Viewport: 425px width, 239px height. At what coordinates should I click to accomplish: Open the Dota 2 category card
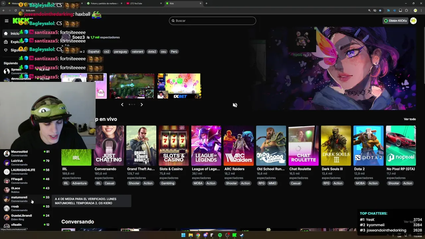pyautogui.click(x=368, y=146)
